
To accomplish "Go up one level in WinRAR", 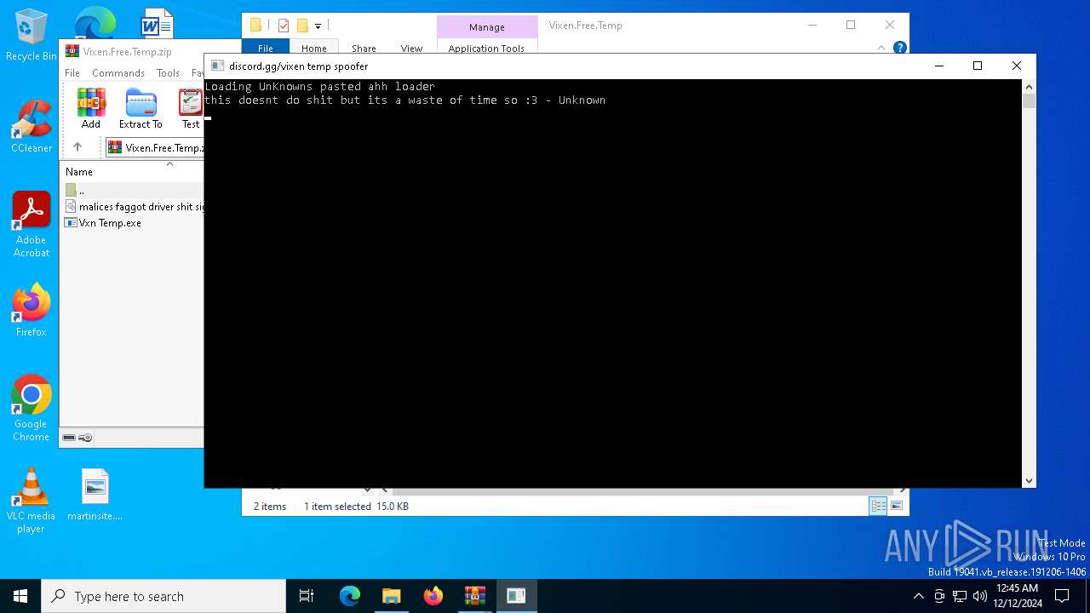I will coord(77,147).
